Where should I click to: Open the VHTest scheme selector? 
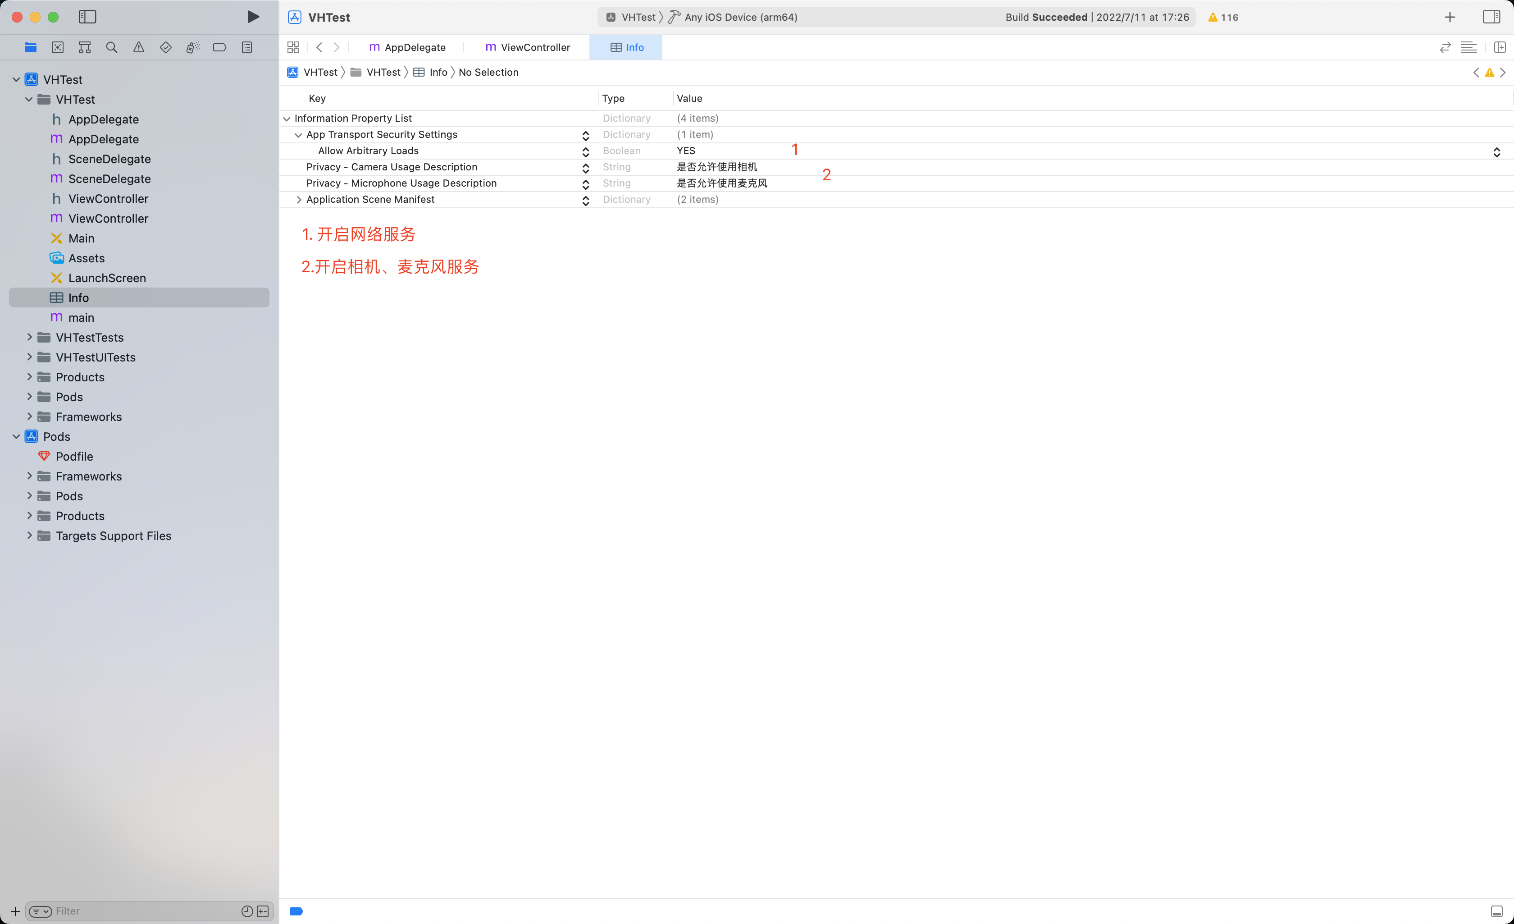tap(631, 17)
